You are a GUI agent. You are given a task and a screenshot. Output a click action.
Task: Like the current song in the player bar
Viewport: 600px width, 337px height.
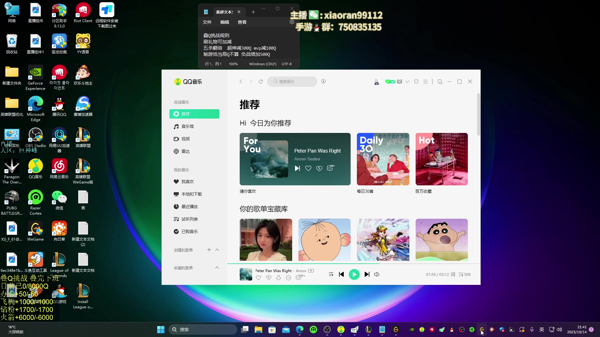[x=258, y=278]
